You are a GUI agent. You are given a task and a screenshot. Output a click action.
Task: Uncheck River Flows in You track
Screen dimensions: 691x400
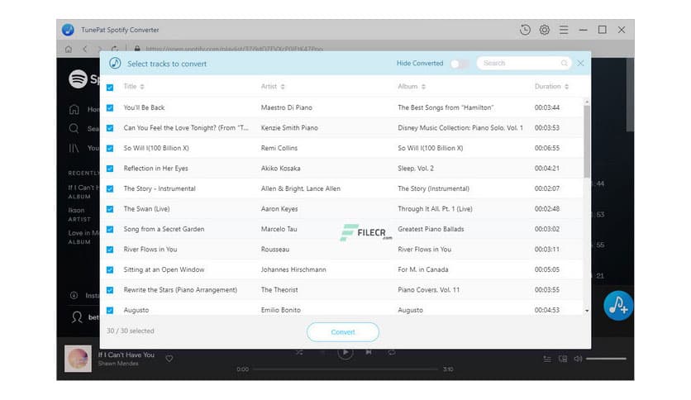(x=110, y=250)
